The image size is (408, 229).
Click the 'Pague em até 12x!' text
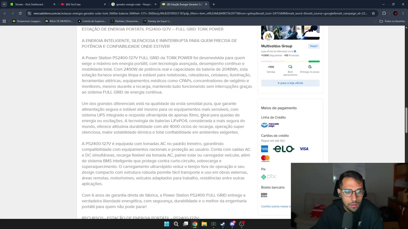(273, 141)
